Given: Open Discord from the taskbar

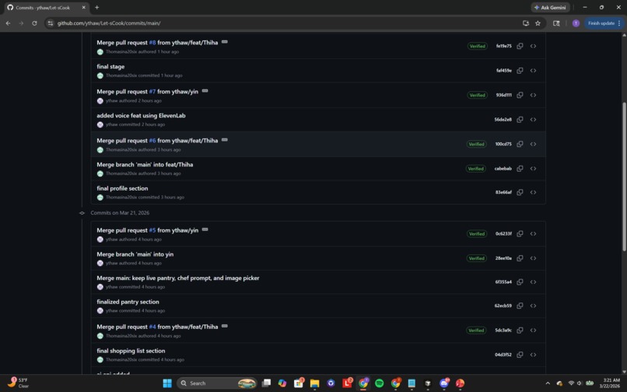Looking at the screenshot, I should click(x=444, y=383).
